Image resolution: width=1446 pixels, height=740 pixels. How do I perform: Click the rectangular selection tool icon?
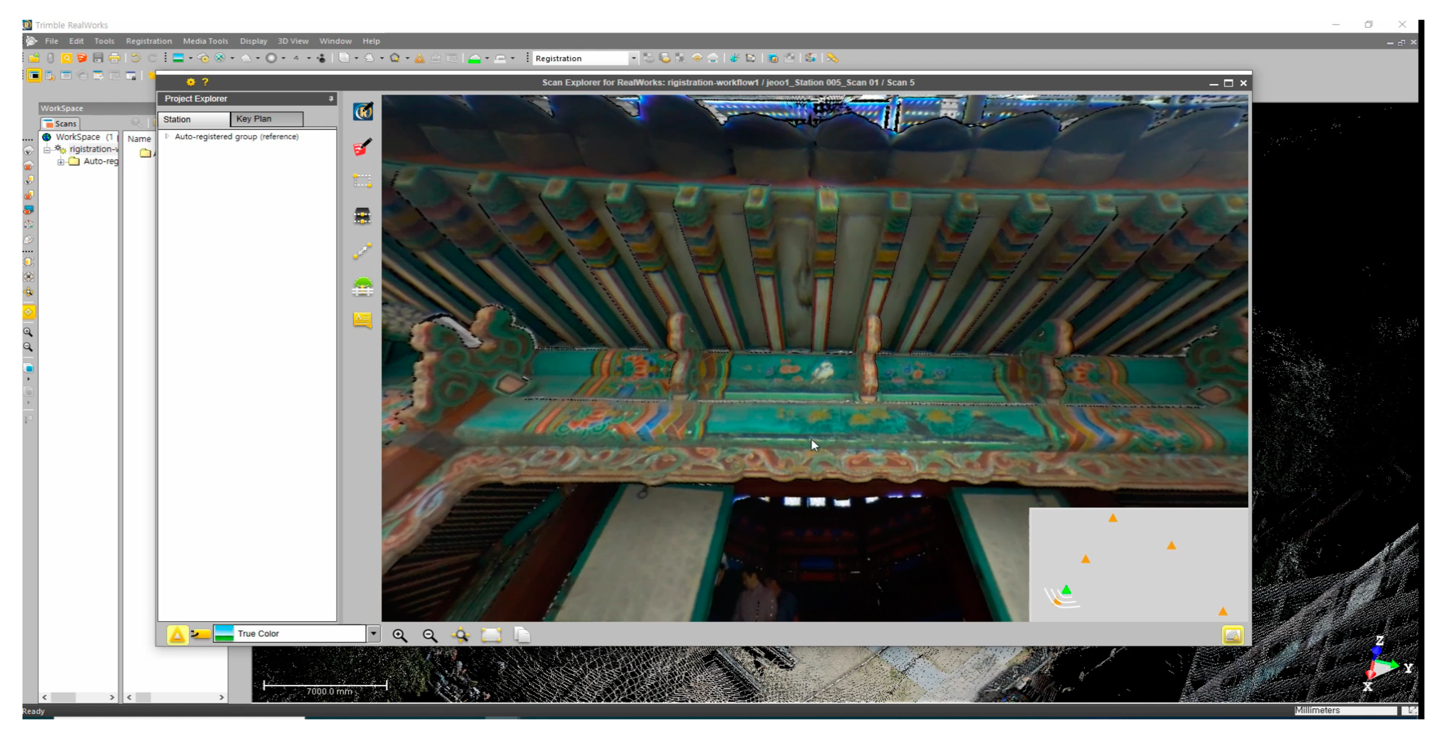[362, 180]
